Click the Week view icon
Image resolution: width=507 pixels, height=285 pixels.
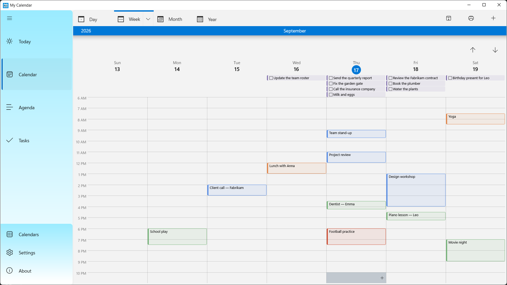pyautogui.click(x=121, y=19)
